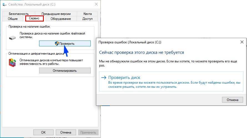Screen dimensions: 247x138
Task: Click the dialog title Проверка ошибок (Локальный диск (C:))
Action: (x=130, y=42)
